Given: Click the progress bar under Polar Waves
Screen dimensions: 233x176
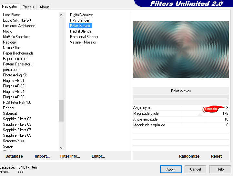Looking at the screenshot, I should tap(181, 97).
